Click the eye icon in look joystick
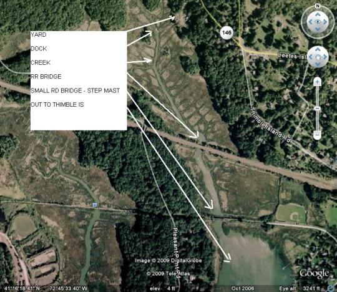The image size is (337, 292). (x=318, y=22)
